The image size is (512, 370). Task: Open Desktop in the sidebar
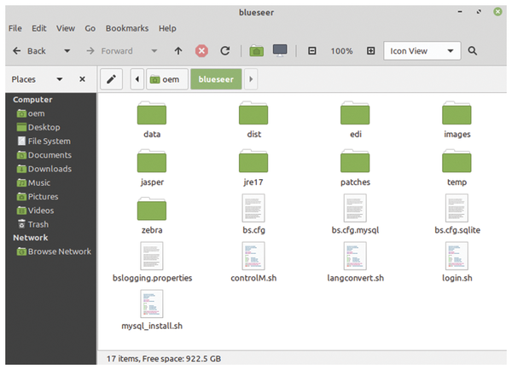click(x=38, y=127)
